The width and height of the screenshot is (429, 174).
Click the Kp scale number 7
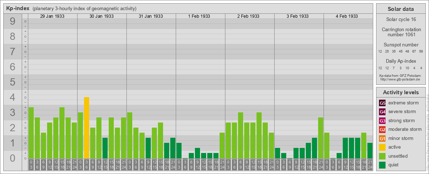[x=12, y=52]
